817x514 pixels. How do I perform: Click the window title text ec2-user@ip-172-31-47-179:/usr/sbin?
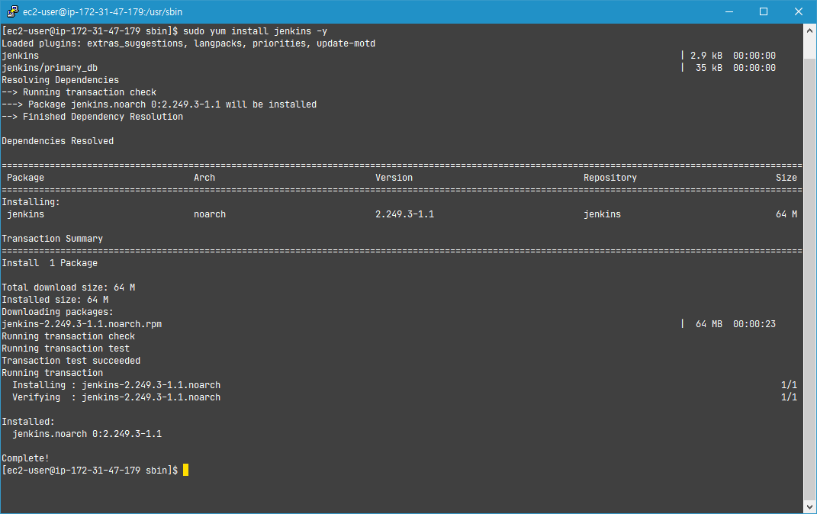click(103, 11)
